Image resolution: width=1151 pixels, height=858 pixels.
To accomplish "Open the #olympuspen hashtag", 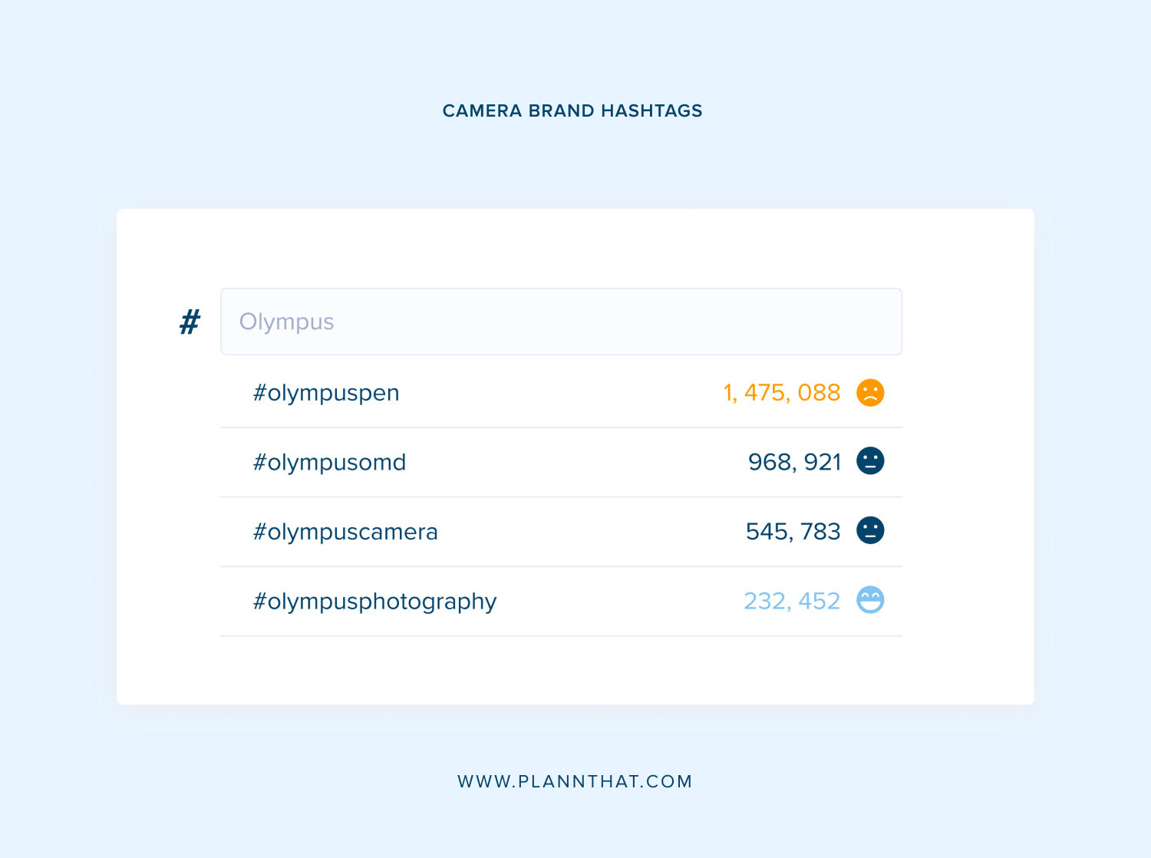I will (326, 392).
